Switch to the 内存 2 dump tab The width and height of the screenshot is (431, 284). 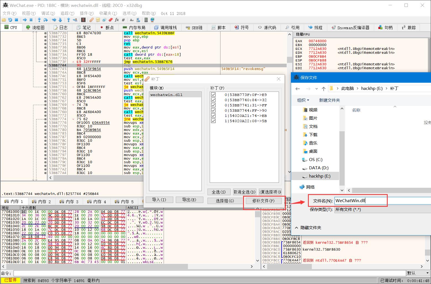click(41, 202)
